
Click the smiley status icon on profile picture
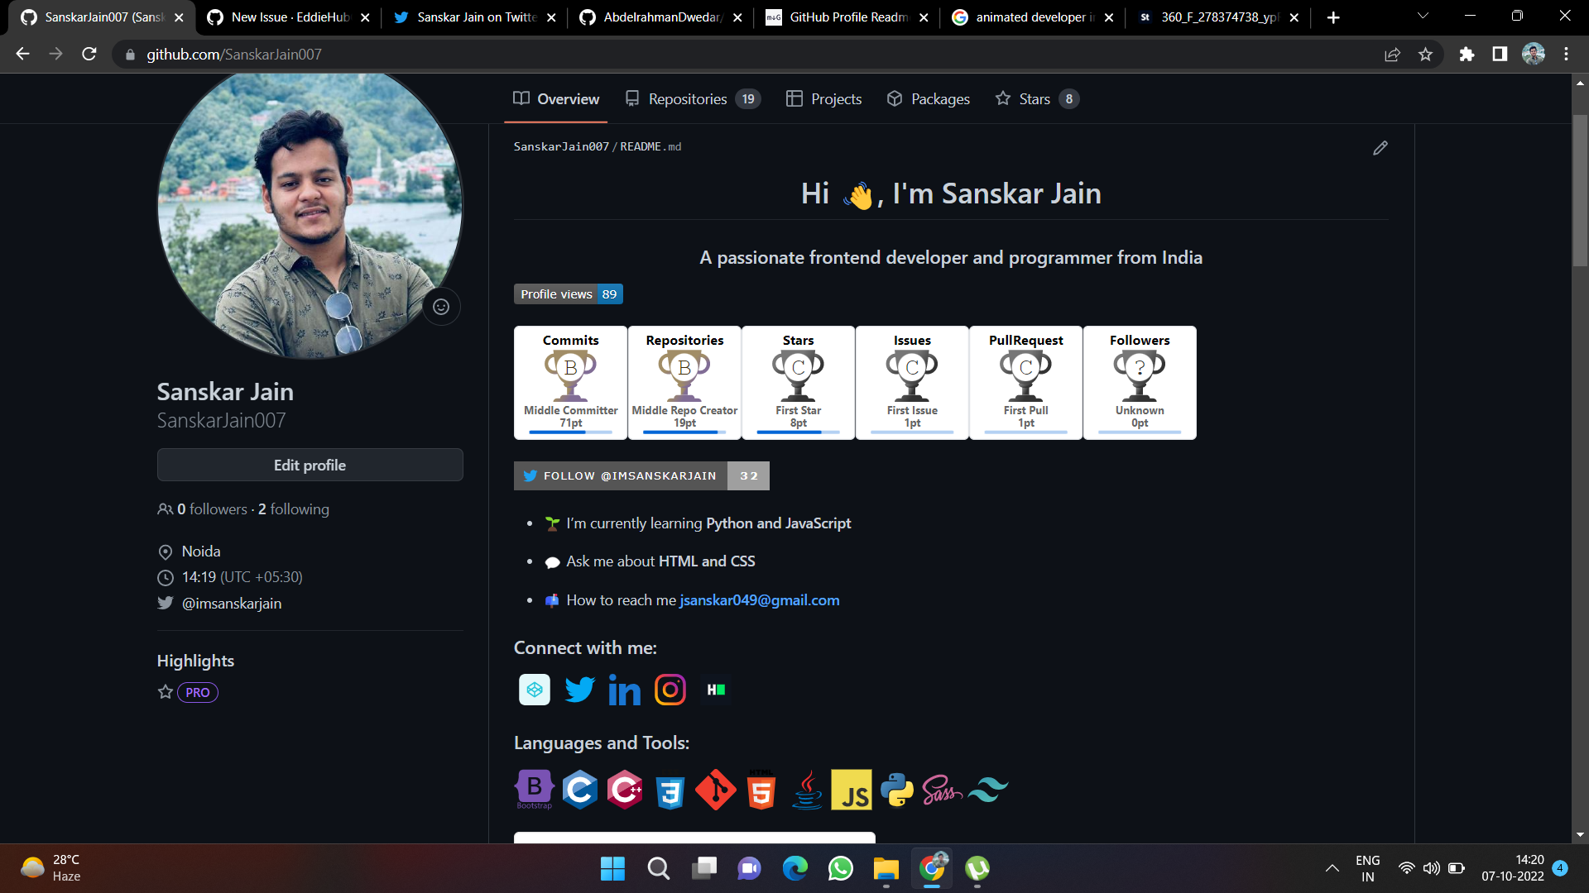tap(441, 306)
